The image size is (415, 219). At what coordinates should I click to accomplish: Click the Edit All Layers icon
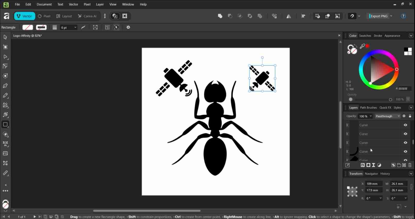point(348,165)
